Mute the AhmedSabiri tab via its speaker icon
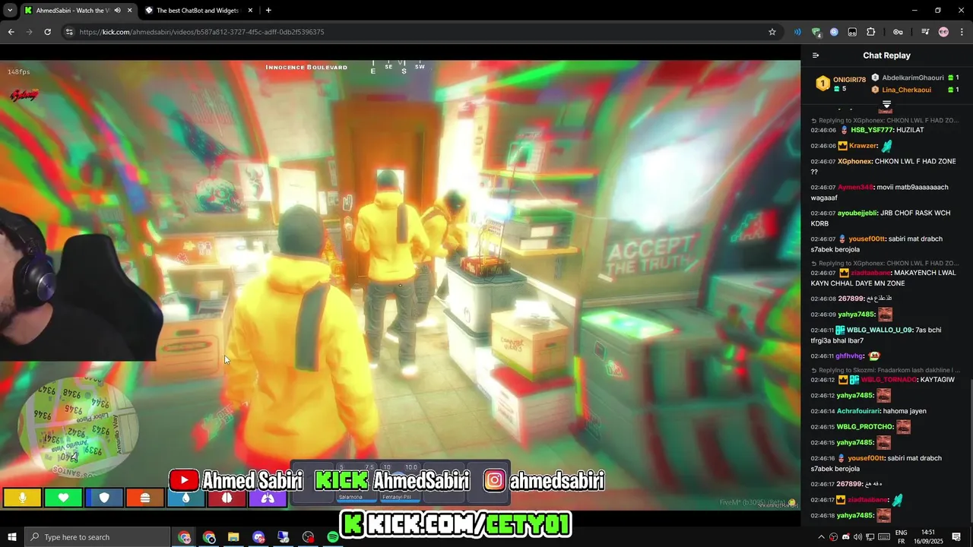973x547 pixels. [x=117, y=11]
